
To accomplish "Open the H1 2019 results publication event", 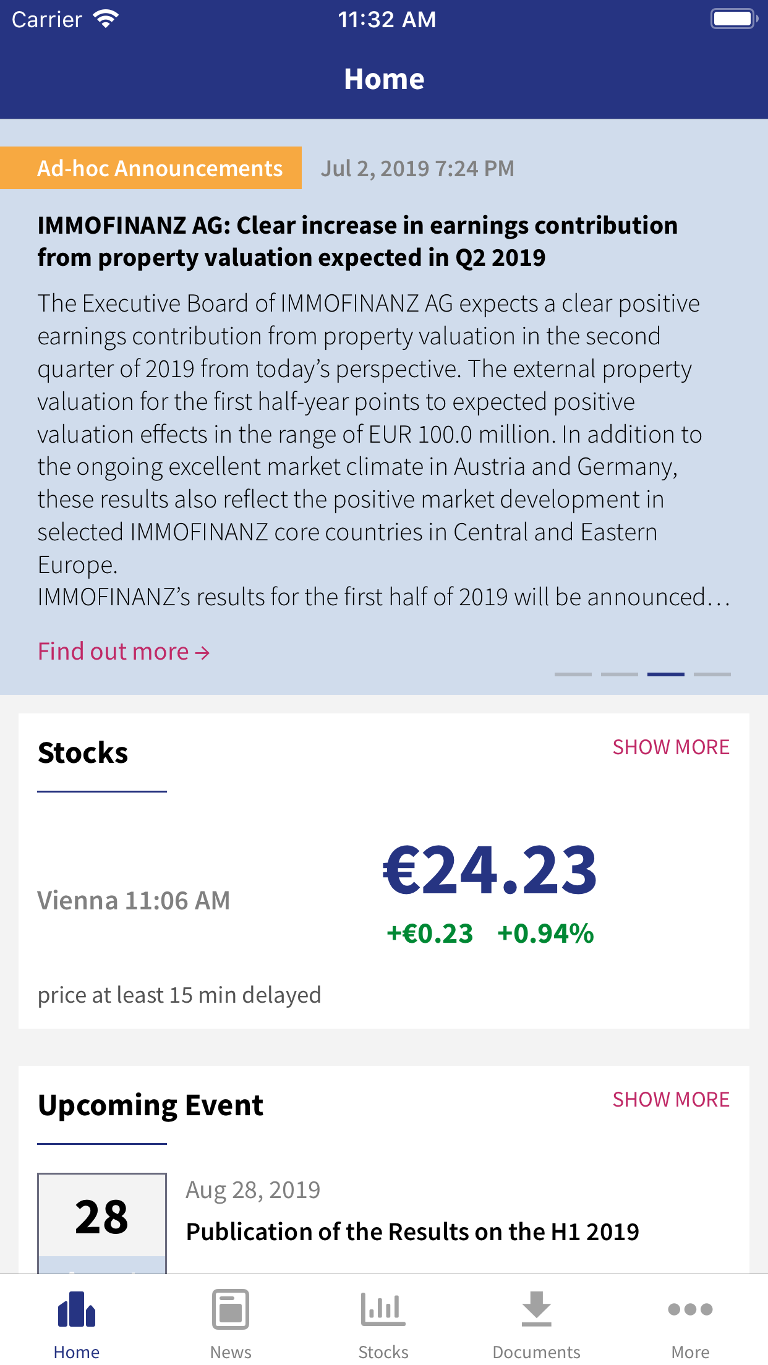I will click(412, 1231).
